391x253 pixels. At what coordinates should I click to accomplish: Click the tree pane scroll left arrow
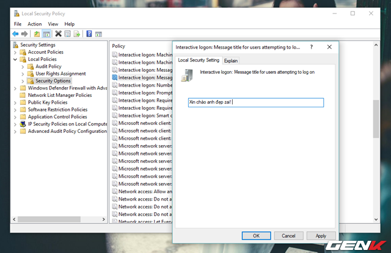point(14,219)
